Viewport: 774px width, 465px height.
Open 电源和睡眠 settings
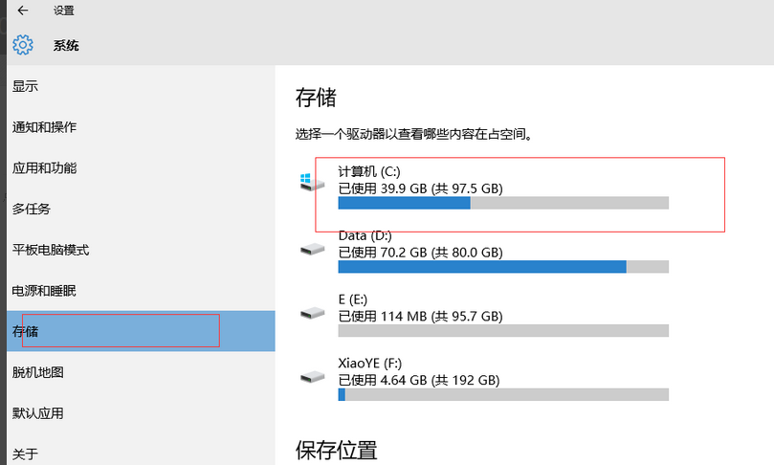coord(44,291)
